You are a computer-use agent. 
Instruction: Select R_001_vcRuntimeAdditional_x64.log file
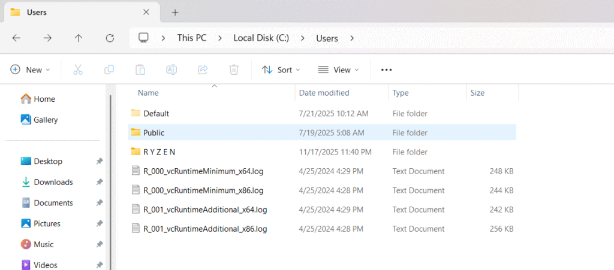pos(204,210)
